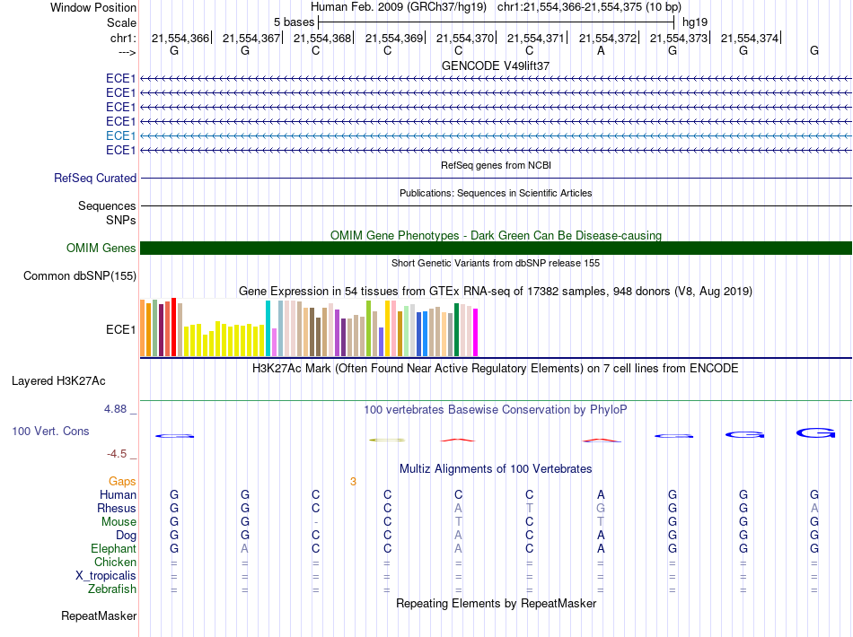Click Multiz Alignments of 100 Vertebrates title

tap(496, 469)
